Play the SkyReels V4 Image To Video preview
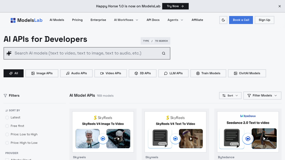The height and width of the screenshot is (160, 285). (x=118, y=139)
